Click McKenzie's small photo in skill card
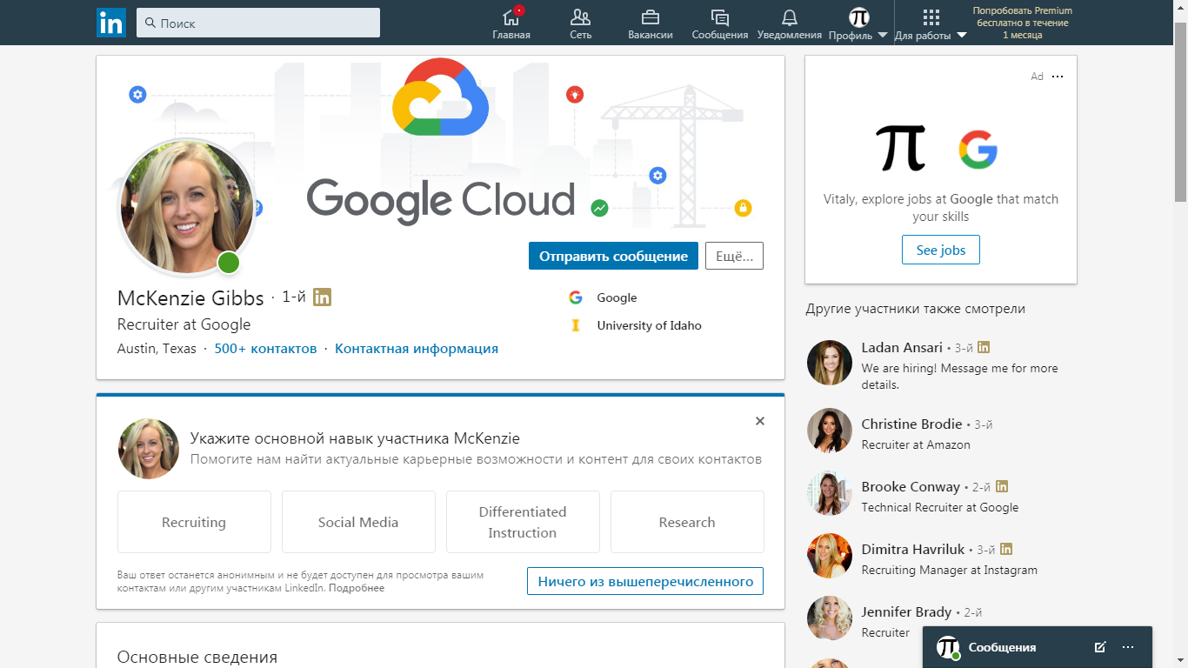1188x668 pixels. (149, 449)
